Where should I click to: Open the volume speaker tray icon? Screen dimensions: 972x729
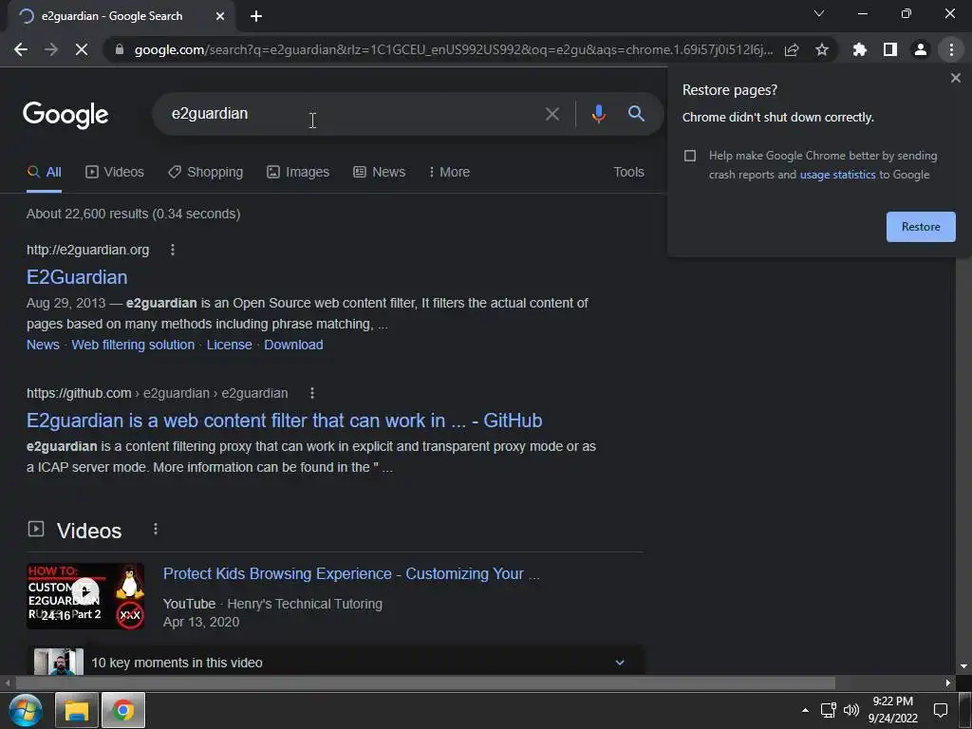(x=851, y=710)
